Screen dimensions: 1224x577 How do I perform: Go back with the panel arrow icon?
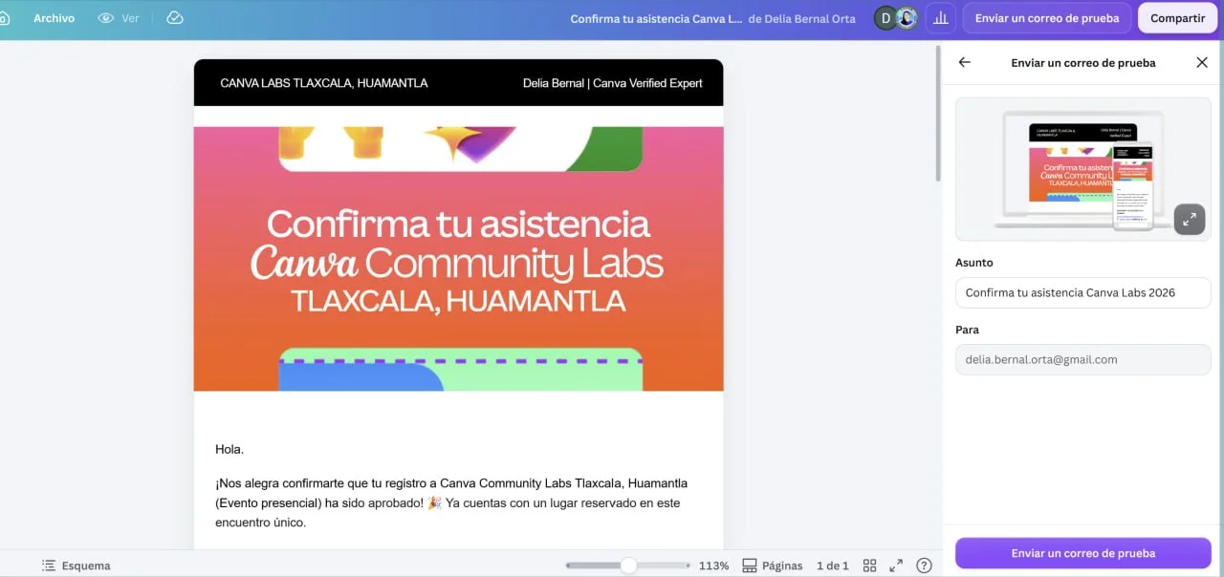click(x=964, y=62)
